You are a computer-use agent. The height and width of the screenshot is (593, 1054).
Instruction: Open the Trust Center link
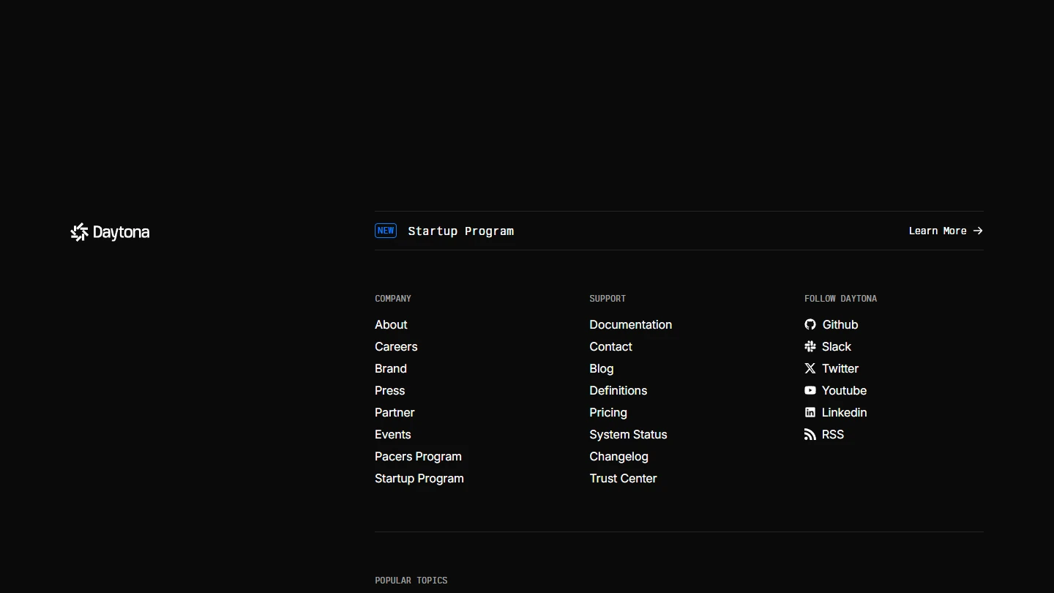point(623,478)
